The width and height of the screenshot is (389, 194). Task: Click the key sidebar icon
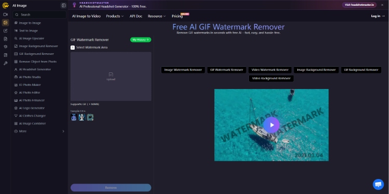click(x=6, y=63)
